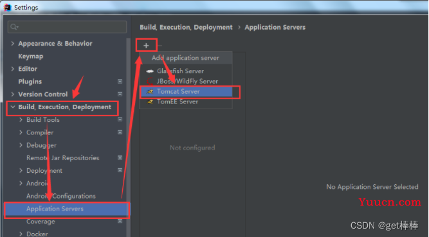Click the project-level icon beside Plugins
This screenshot has height=237, width=429.
[120, 81]
